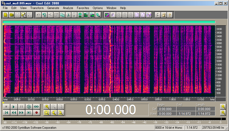Viewport: 229px width, 131px height.
Task: Open the Options menu
Action: click(x=98, y=8)
